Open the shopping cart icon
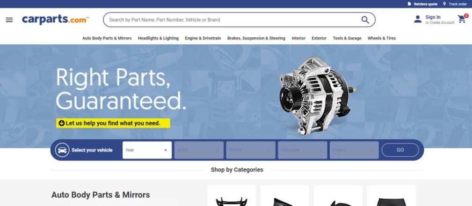This screenshot has height=206, width=472. (x=462, y=19)
